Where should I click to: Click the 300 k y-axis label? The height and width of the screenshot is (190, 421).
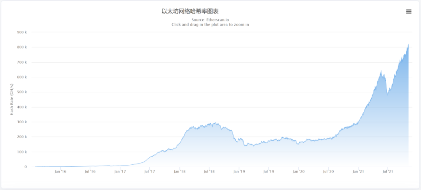22,122
